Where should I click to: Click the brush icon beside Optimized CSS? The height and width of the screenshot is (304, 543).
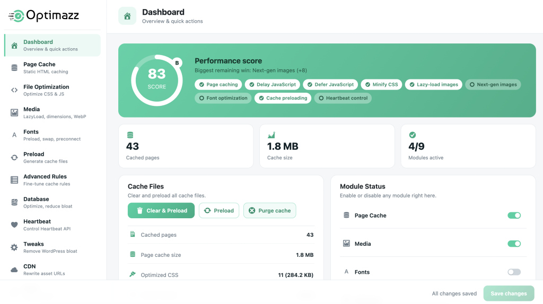click(132, 274)
